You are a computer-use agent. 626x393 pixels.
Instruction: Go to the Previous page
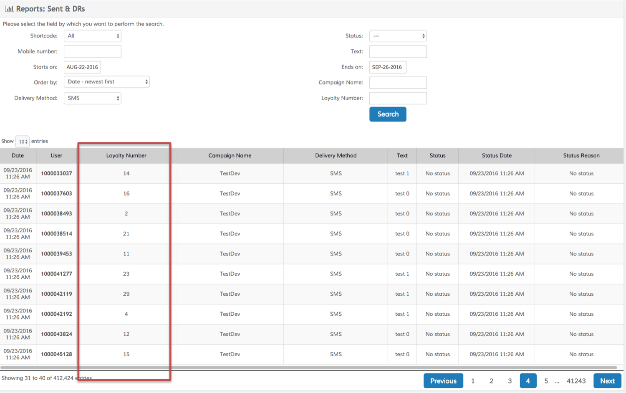pos(443,381)
